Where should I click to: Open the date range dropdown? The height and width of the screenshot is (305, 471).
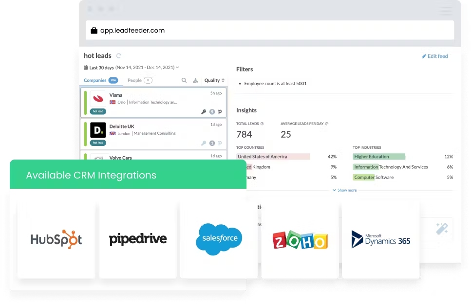pos(132,68)
